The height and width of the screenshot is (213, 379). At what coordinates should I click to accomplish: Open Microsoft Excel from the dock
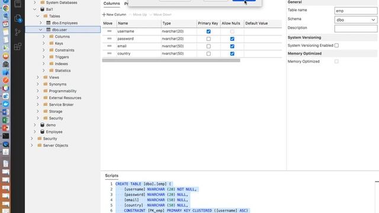click(6, 120)
